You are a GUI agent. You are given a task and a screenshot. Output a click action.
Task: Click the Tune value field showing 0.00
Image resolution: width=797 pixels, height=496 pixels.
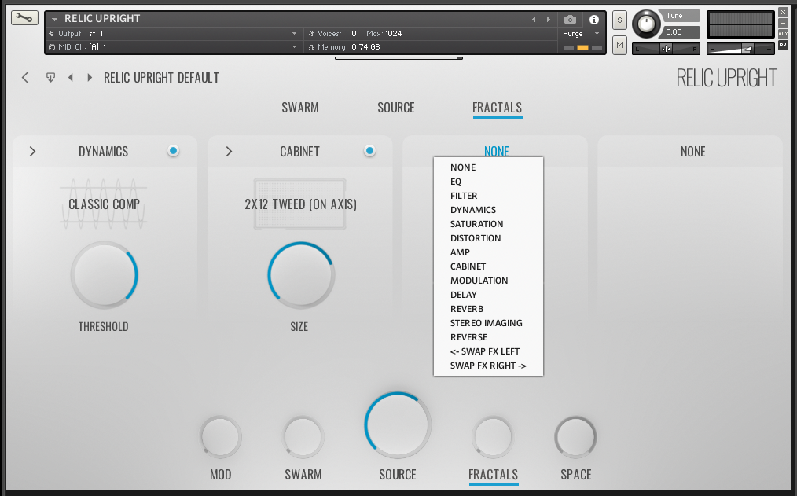(682, 32)
